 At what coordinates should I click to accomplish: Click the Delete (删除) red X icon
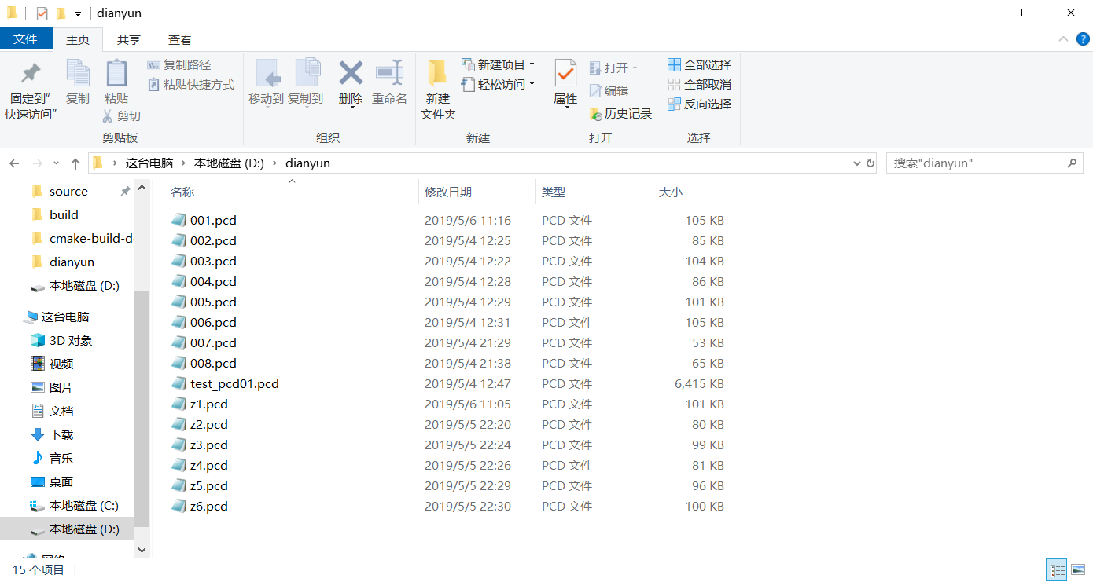pos(351,74)
